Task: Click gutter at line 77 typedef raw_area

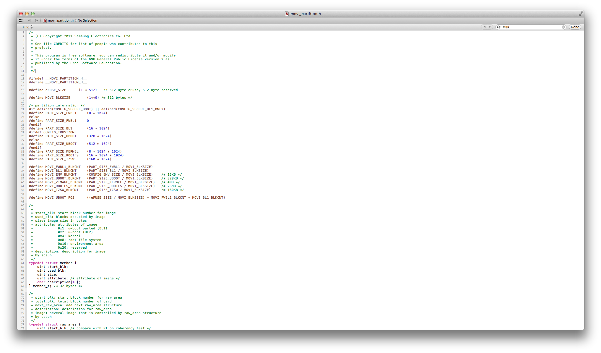Action: pyautogui.click(x=22, y=324)
